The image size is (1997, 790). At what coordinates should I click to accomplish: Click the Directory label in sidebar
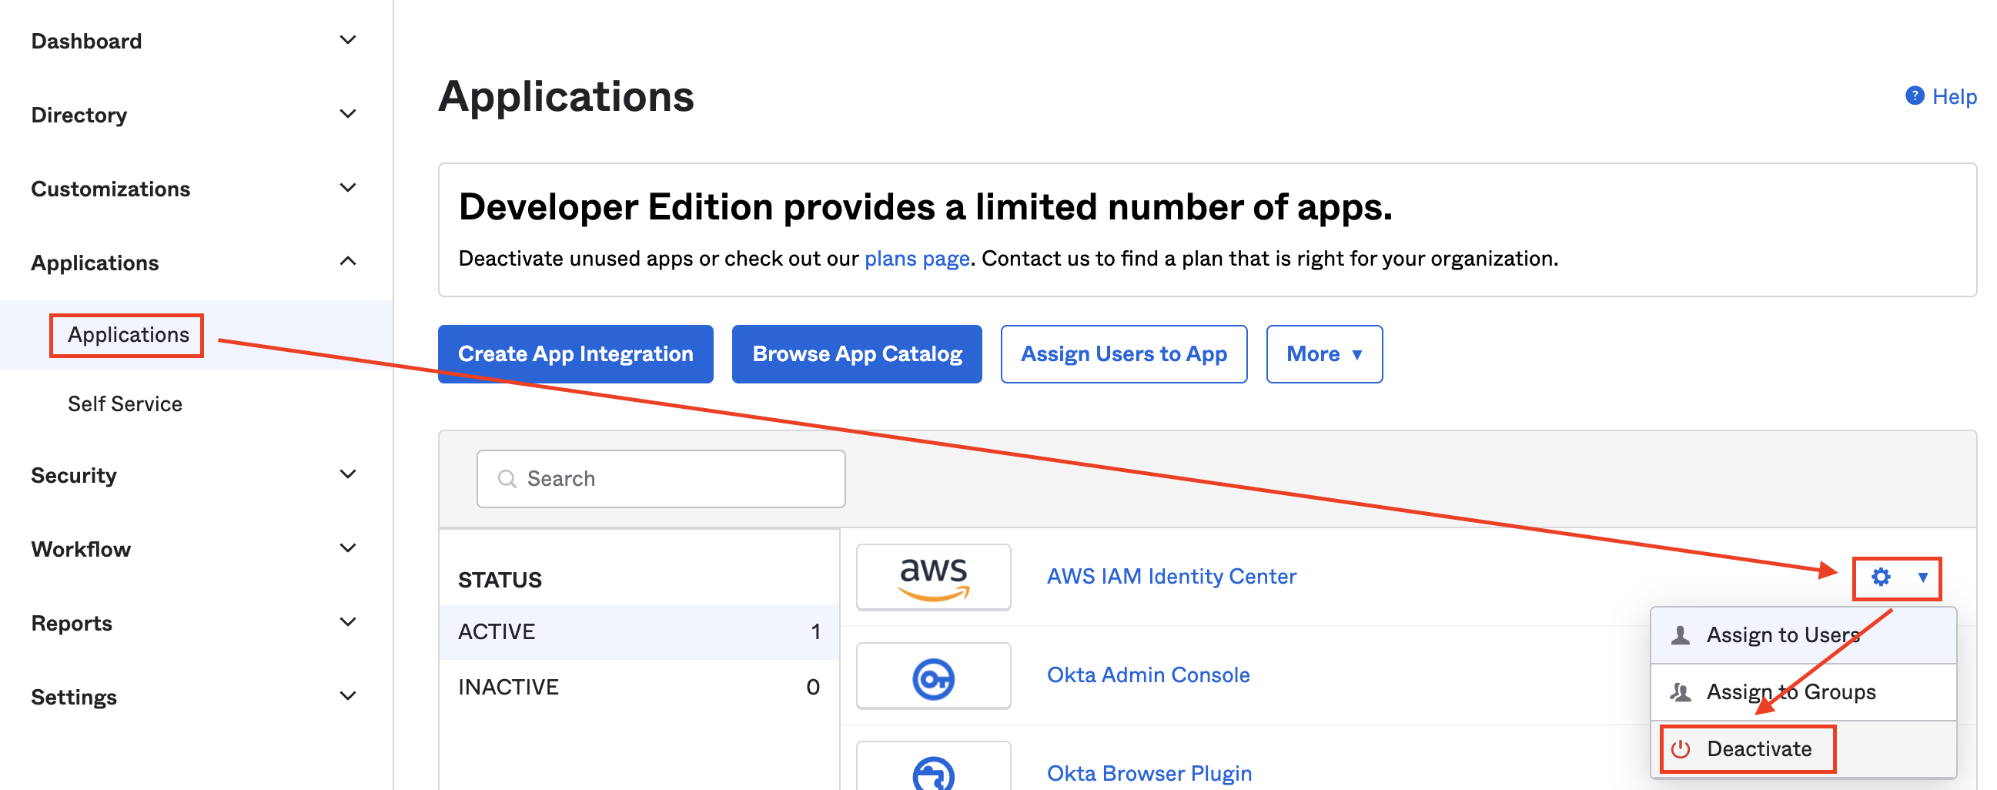(79, 115)
